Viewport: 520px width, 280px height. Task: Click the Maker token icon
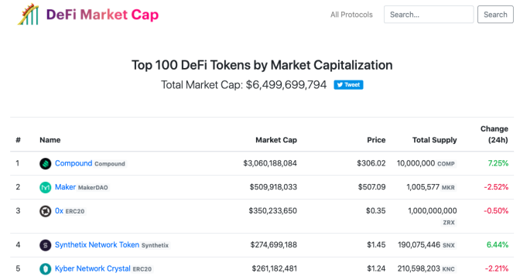[46, 187]
